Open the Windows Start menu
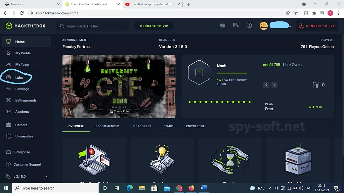Screen dimensions: 344x193 pos(6,188)
